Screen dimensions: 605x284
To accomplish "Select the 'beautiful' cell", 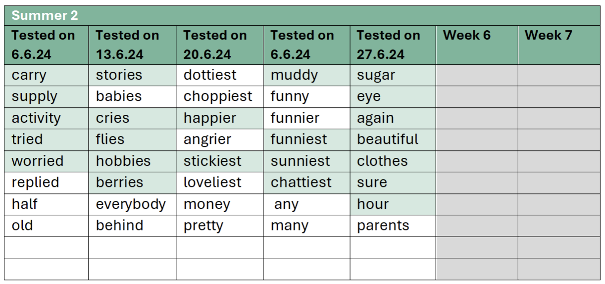I will pos(393,140).
